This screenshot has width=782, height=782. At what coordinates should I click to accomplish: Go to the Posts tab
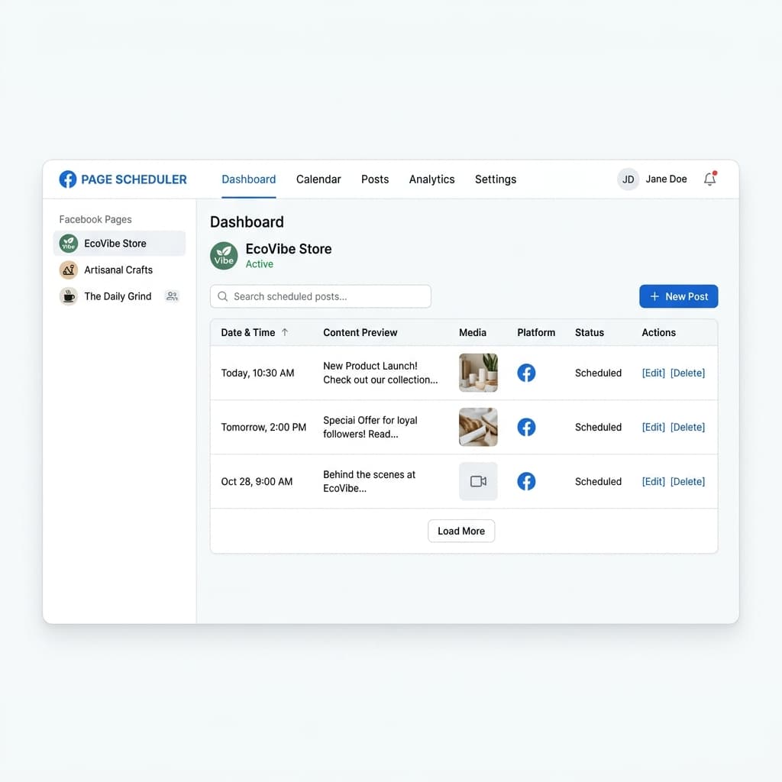point(375,179)
